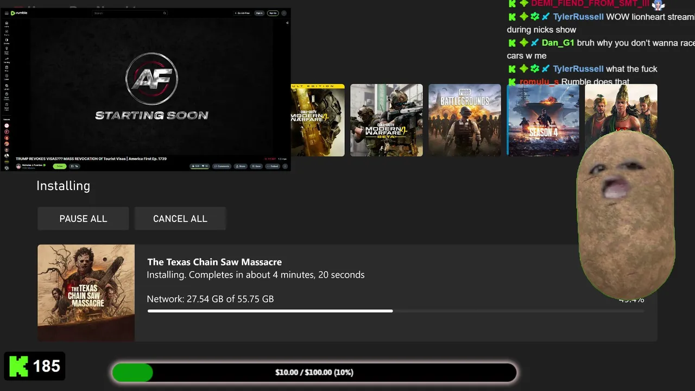Open The Texas Chain Saw Massacre cover art
The height and width of the screenshot is (391, 695).
click(86, 293)
